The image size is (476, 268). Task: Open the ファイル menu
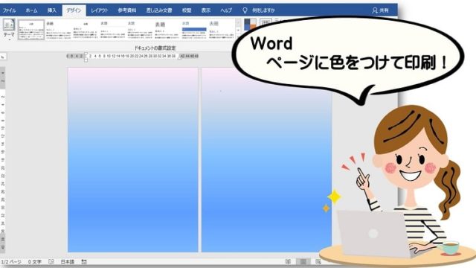[x=9, y=10]
